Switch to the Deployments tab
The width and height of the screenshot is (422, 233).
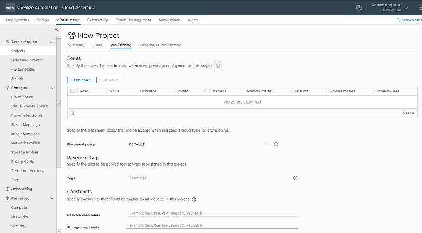pos(18,20)
